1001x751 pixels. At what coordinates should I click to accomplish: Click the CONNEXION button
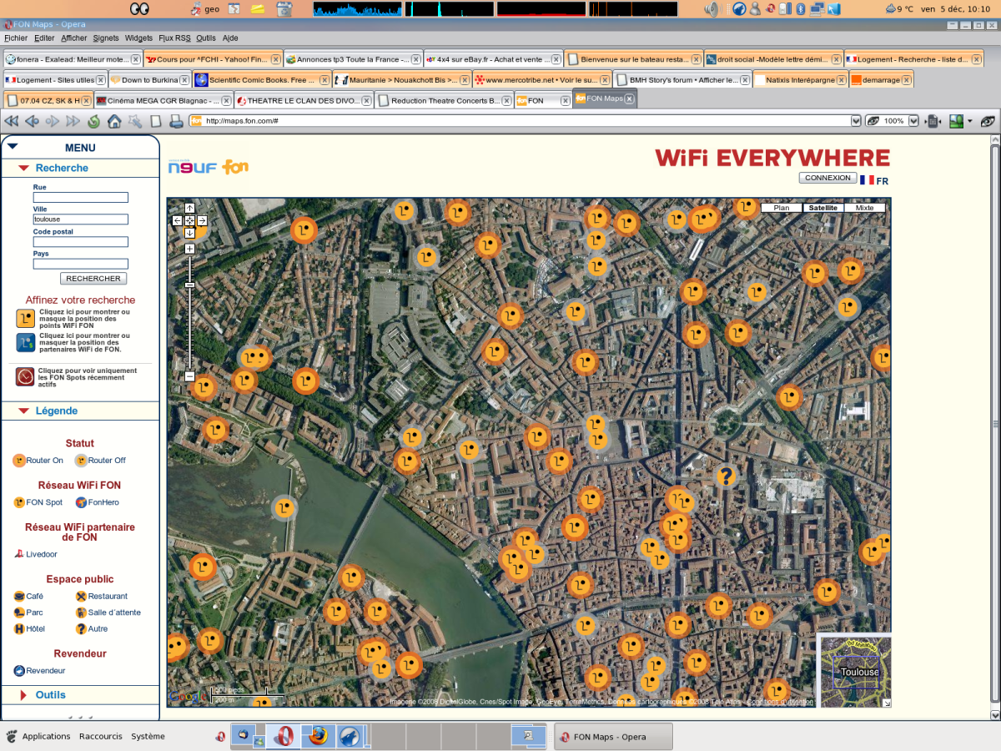pos(827,178)
